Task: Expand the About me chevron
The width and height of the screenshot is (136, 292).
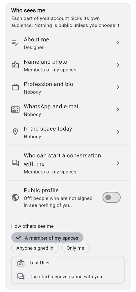Action: click(118, 43)
